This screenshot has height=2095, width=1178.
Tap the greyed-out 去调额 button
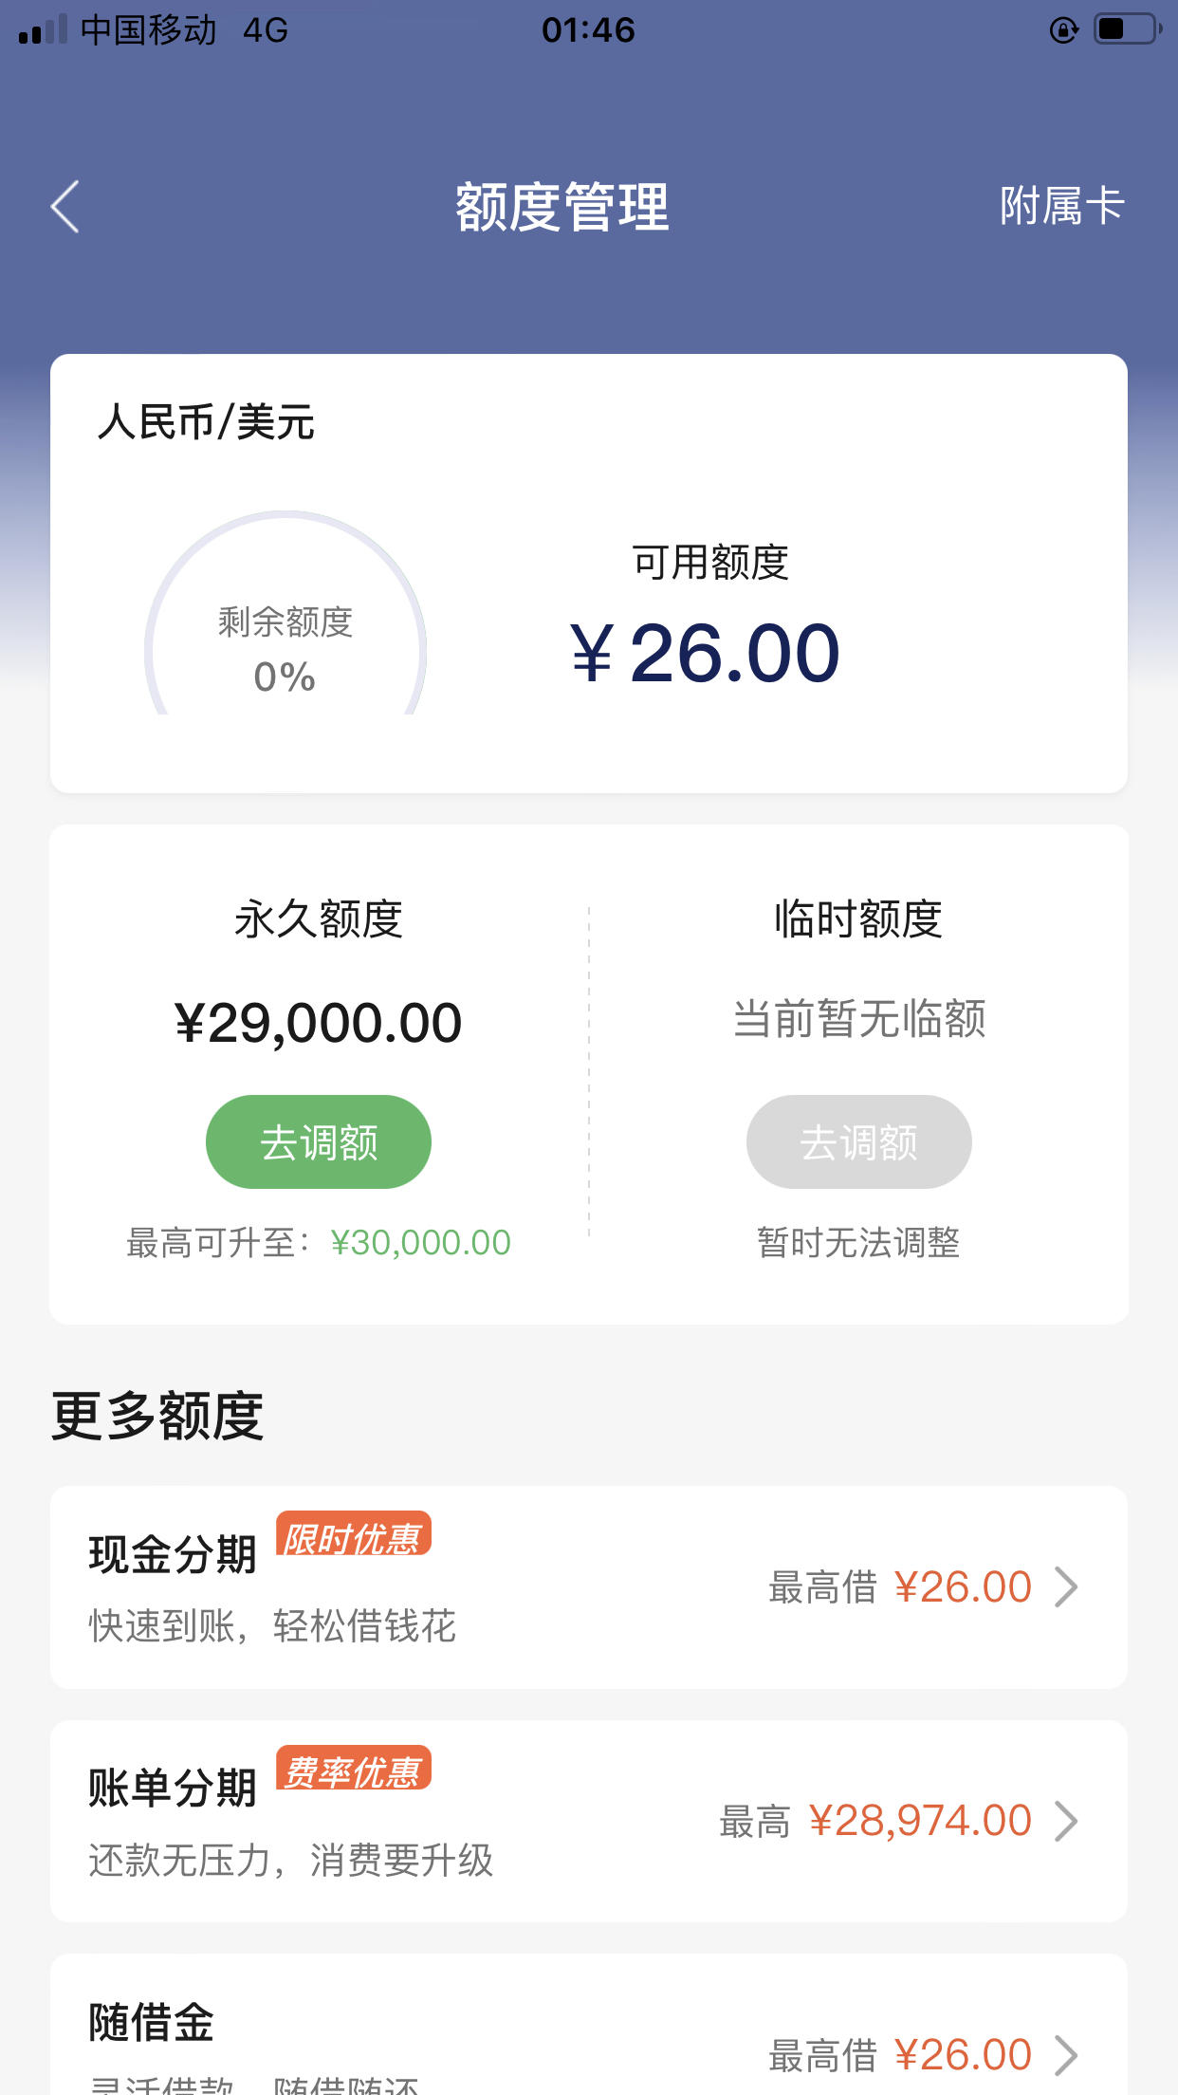pos(858,1141)
